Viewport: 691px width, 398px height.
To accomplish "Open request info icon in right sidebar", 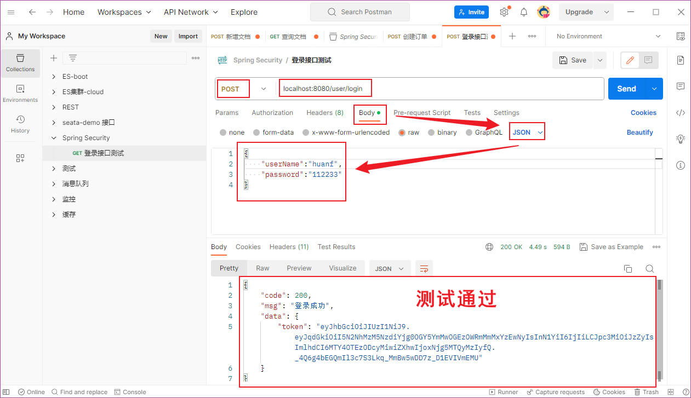I will click(x=681, y=165).
